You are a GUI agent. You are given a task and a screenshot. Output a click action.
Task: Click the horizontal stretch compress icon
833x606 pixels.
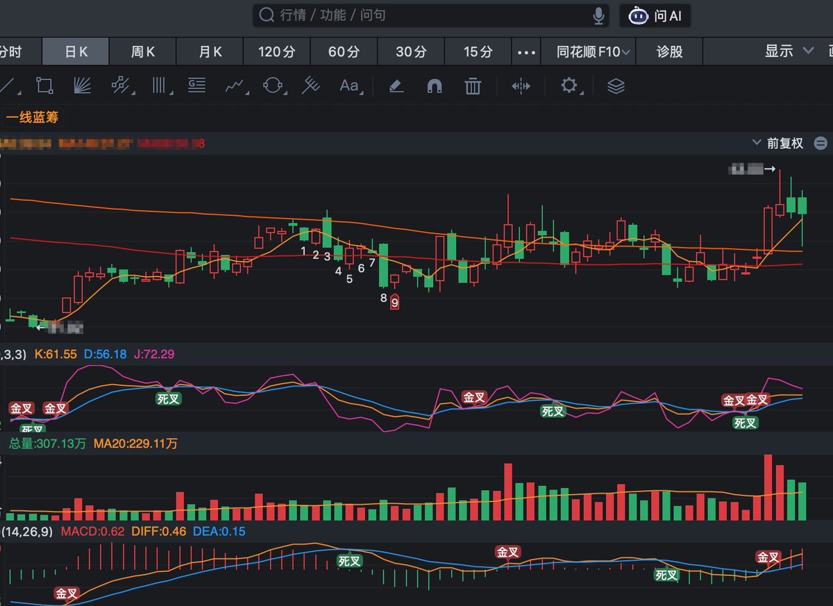point(521,86)
